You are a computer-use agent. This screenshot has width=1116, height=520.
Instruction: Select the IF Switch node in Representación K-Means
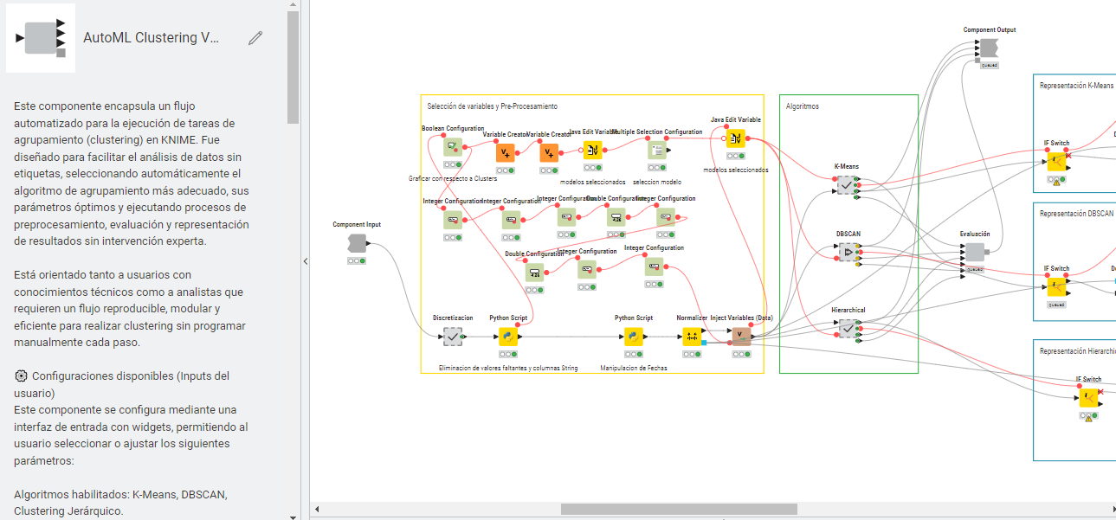click(1058, 160)
